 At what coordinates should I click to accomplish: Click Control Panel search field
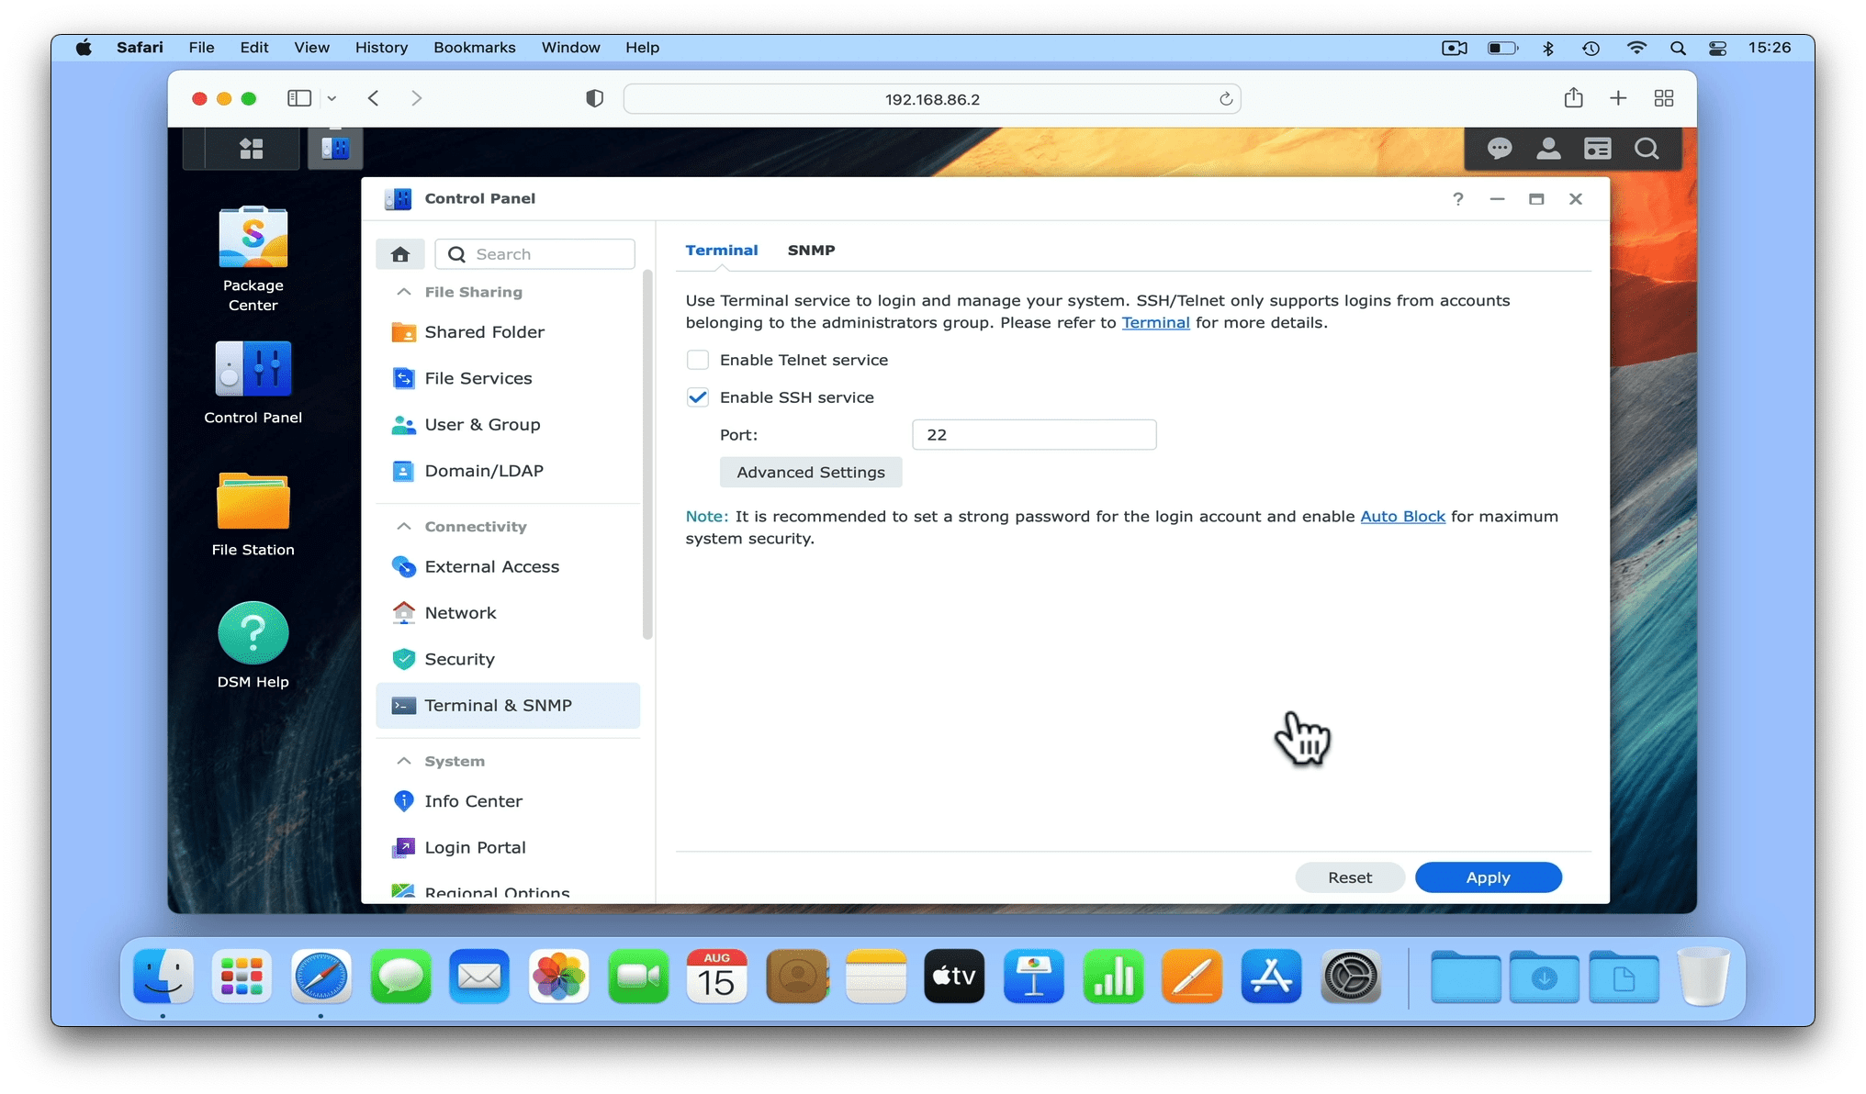[x=534, y=254]
